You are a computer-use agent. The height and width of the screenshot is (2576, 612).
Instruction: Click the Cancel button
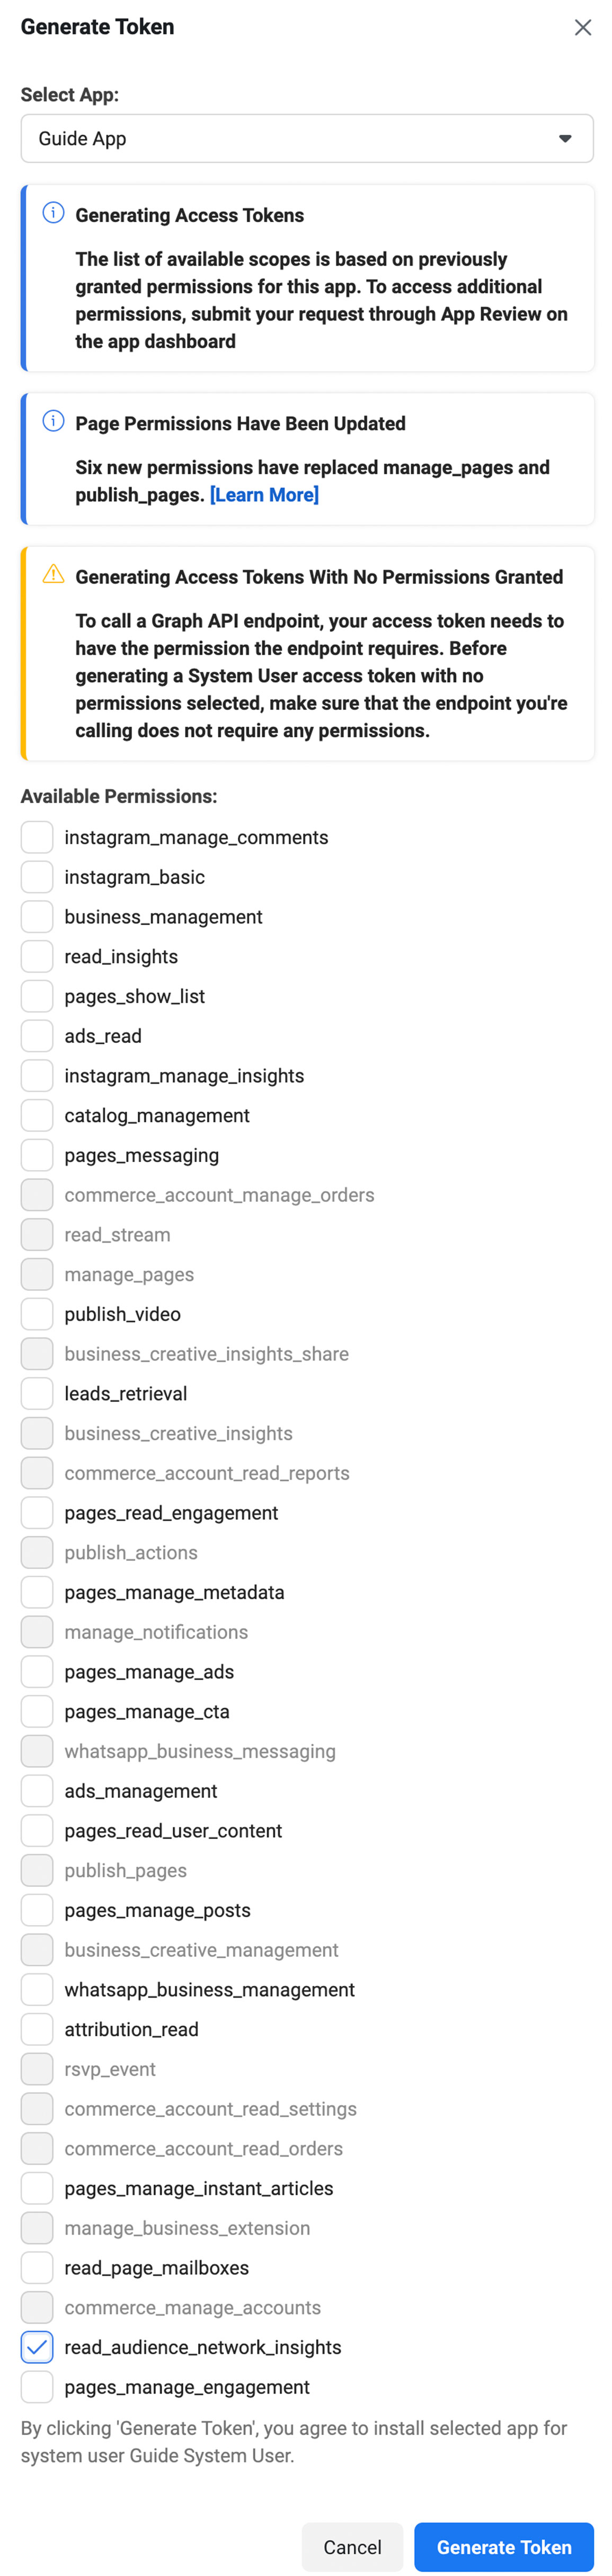[x=352, y=2547]
